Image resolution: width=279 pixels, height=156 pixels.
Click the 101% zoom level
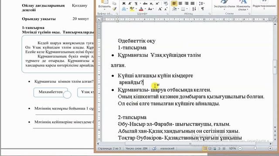[232, 148]
